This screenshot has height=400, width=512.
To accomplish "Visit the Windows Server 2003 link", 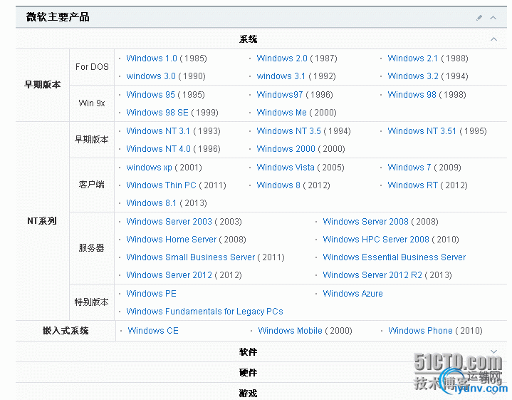I will (169, 222).
